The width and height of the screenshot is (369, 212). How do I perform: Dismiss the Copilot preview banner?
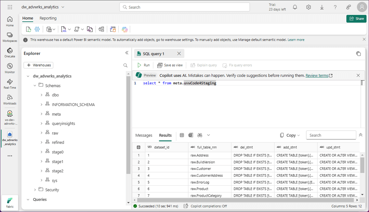pos(358,75)
